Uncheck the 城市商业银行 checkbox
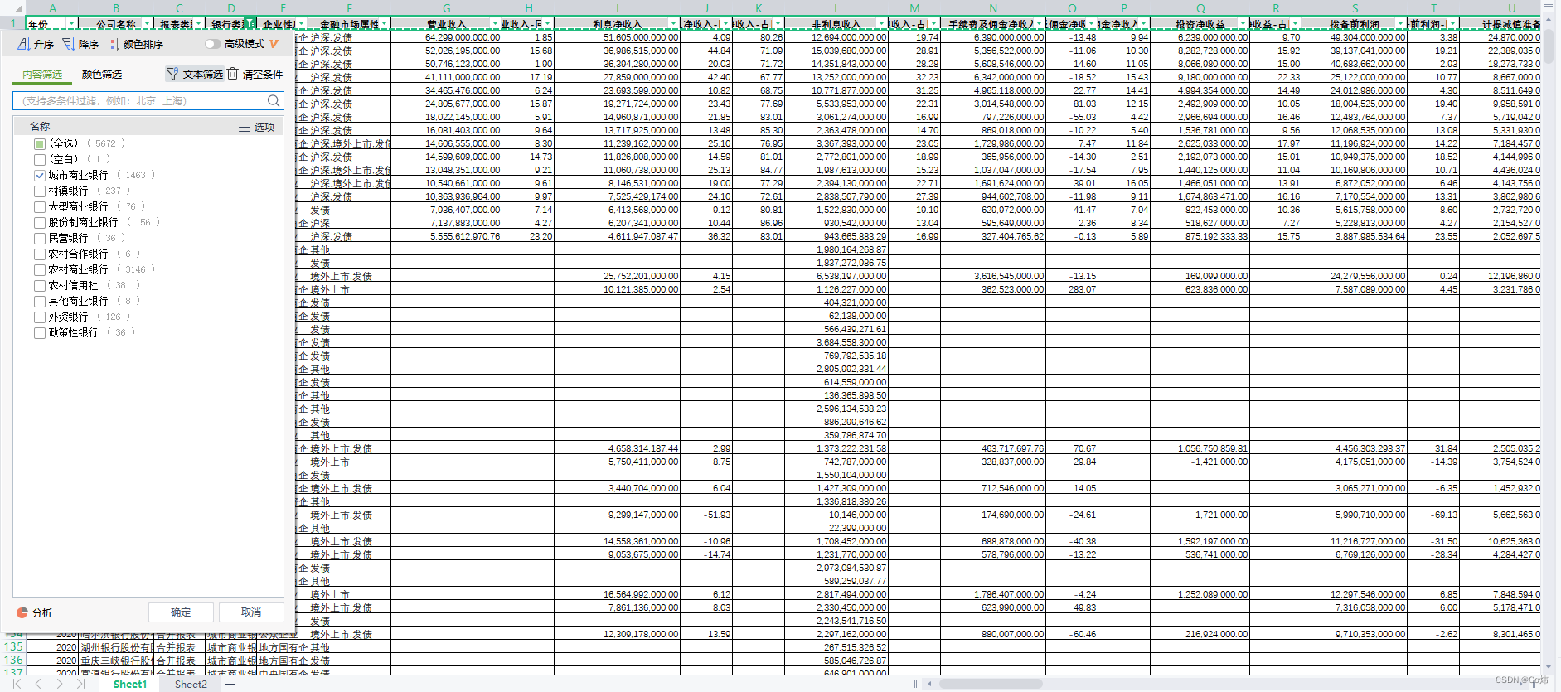This screenshot has width=1561, height=692. [40, 175]
